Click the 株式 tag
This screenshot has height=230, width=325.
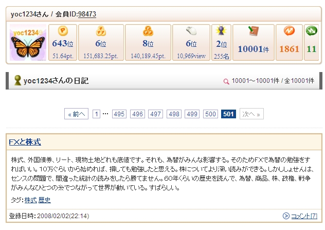pos(30,200)
